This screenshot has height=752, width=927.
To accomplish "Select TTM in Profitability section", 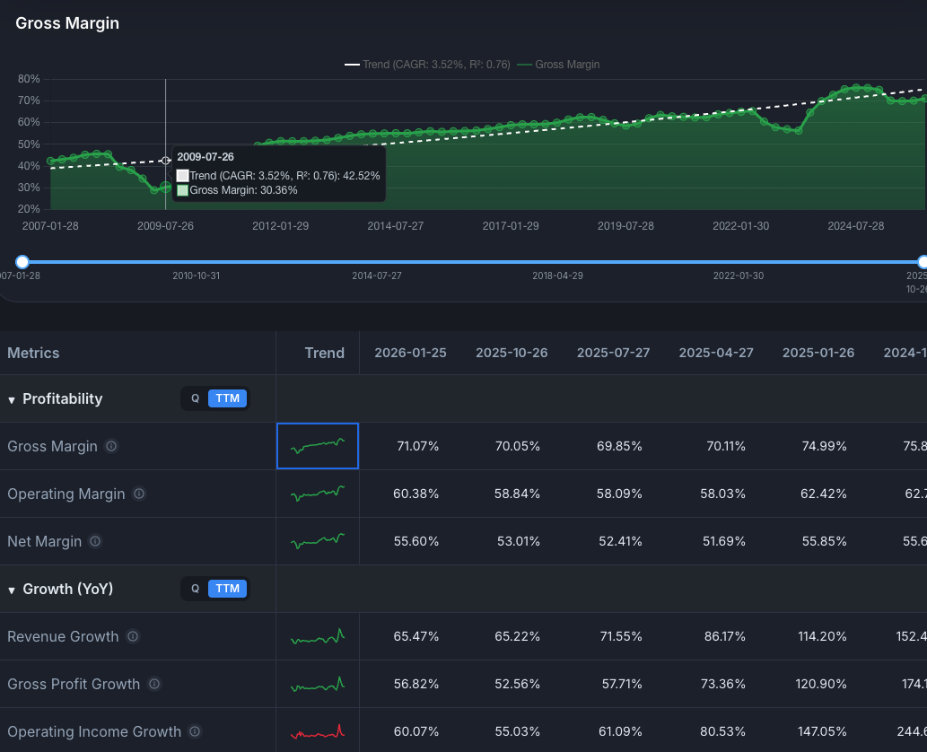I will pos(227,398).
